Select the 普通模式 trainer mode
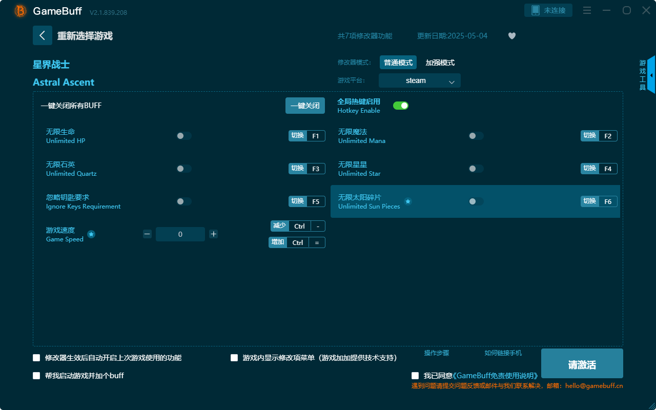The height and width of the screenshot is (410, 656). [x=398, y=62]
